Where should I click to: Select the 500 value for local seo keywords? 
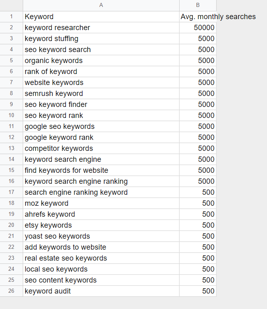[198, 269]
